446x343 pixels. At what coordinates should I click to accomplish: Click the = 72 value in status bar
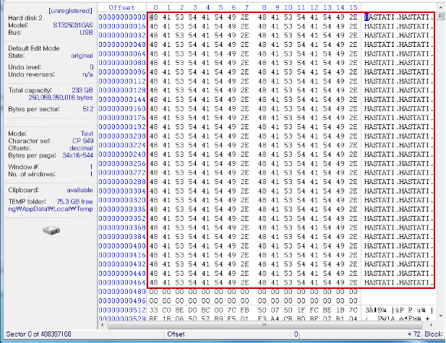[414, 334]
